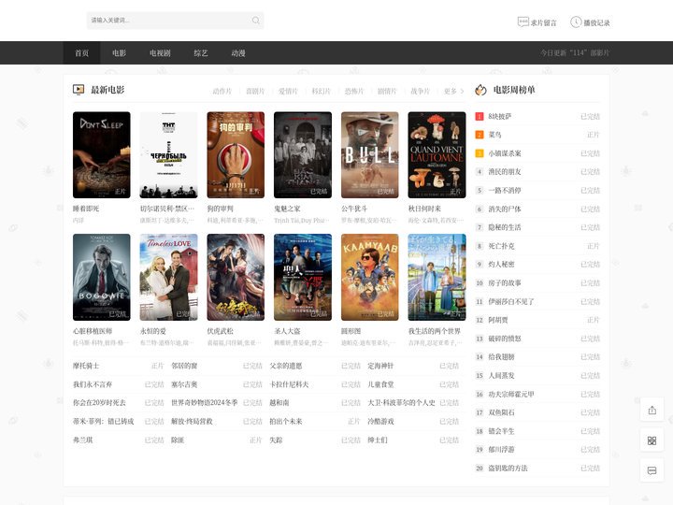Filter by 剧情片 category
This screenshot has width=673, height=505.
[387, 91]
